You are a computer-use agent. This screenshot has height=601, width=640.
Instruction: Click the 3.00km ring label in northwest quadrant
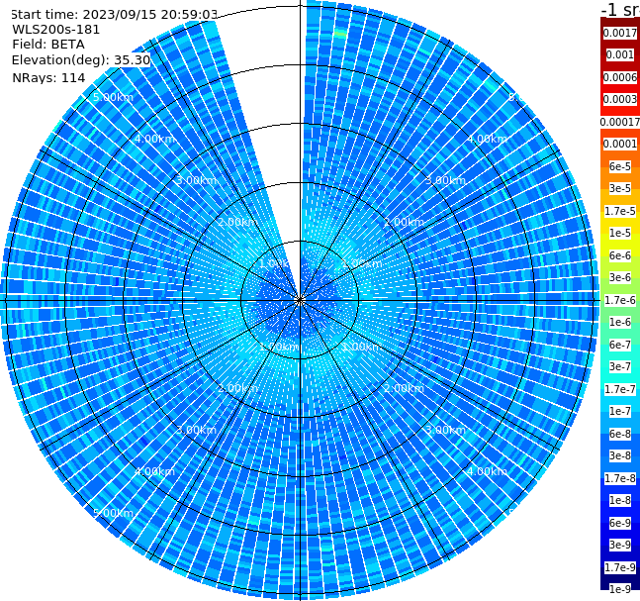click(196, 180)
